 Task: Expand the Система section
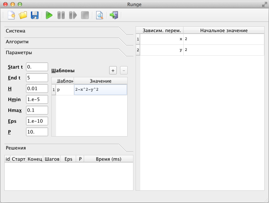[x=69, y=31]
